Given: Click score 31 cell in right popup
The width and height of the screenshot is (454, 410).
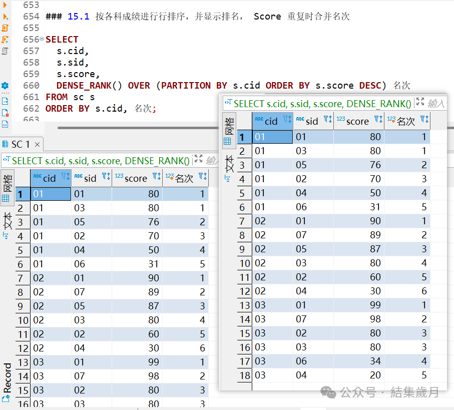Looking at the screenshot, I should 359,207.
